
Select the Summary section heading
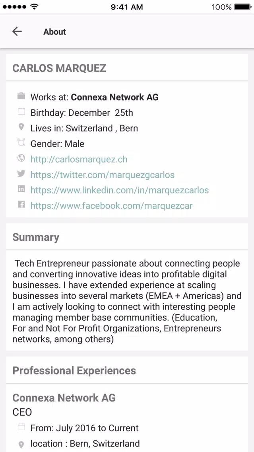(36, 237)
